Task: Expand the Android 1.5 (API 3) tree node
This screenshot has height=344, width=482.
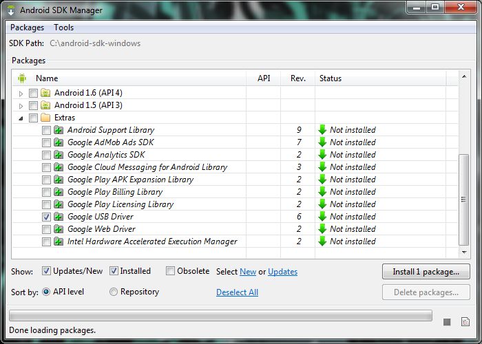Action: (21, 106)
